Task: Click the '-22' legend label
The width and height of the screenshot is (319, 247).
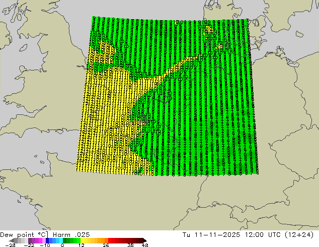Action: coord(29,245)
